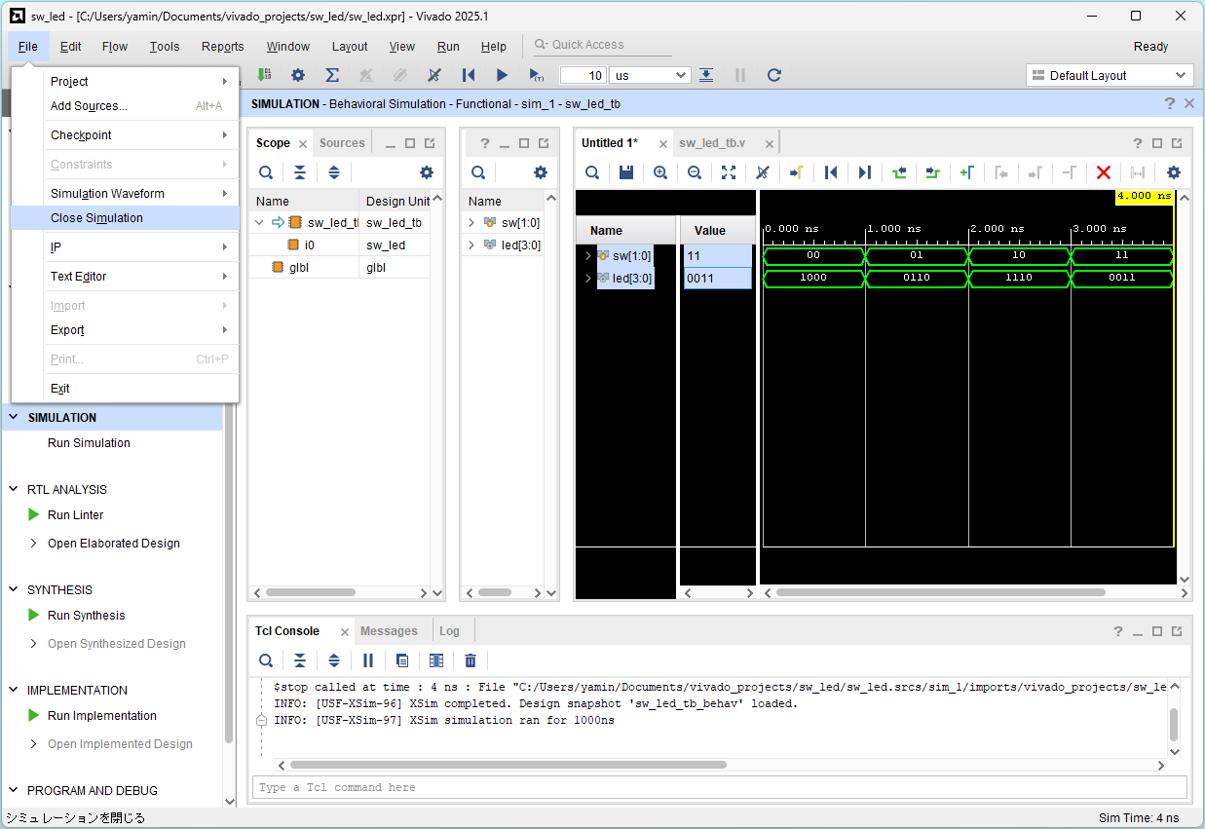Collapse the sw_led_tb scope tree node
1205x829 pixels.
click(259, 223)
